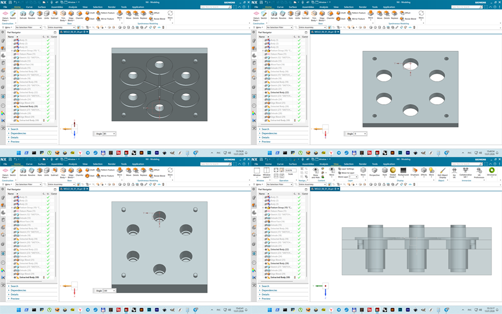Click Effects in bottom-right View ribbon

[424, 172]
